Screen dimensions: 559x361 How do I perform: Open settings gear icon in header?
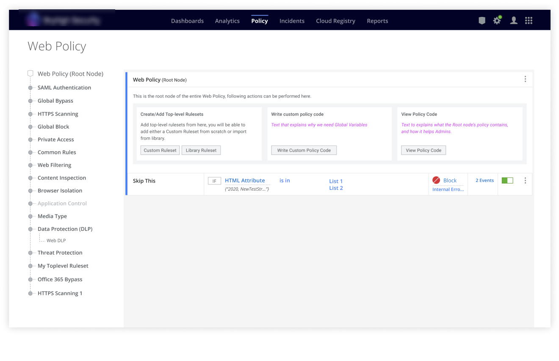coord(497,21)
